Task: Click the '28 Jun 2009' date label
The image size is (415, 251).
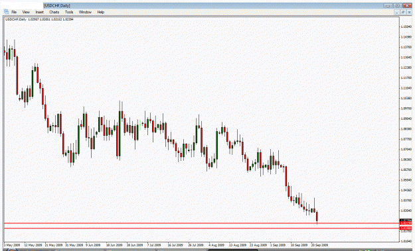Action: pos(135,245)
